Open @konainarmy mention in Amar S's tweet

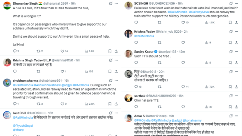pos(192,120)
